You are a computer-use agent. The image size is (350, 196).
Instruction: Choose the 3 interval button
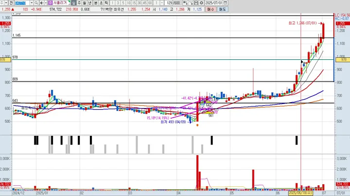[x=118, y=3]
